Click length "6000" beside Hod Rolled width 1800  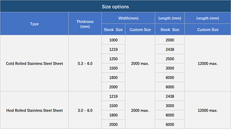pyautogui.click(x=170, y=115)
